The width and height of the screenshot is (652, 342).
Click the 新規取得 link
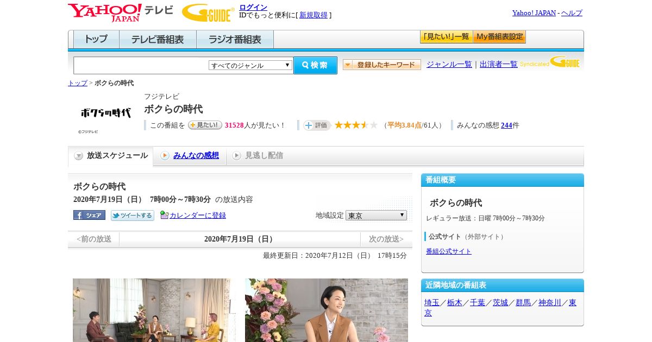point(314,15)
